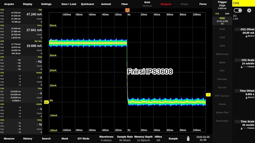Set Time Offset to 0
Screen dimensions: 255x143
(250, 98)
